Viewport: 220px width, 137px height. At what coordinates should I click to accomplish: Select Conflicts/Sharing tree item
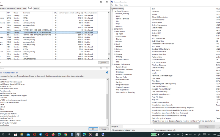pyautogui.click(x=122, y=13)
